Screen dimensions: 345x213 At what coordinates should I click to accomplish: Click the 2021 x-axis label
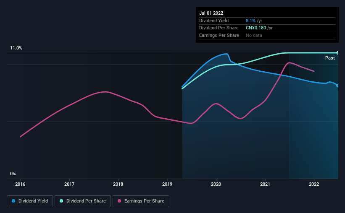click(x=265, y=184)
